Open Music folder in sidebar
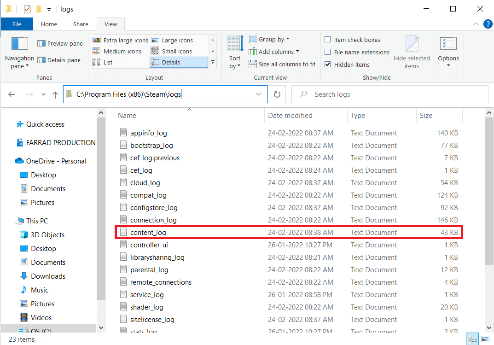This screenshot has width=494, height=345. pyautogui.click(x=40, y=290)
